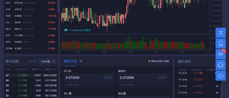Viewport: 229px width, 98px height.
Task: Click the 卖5 order at 0.072900
Action: click(x=31, y=86)
